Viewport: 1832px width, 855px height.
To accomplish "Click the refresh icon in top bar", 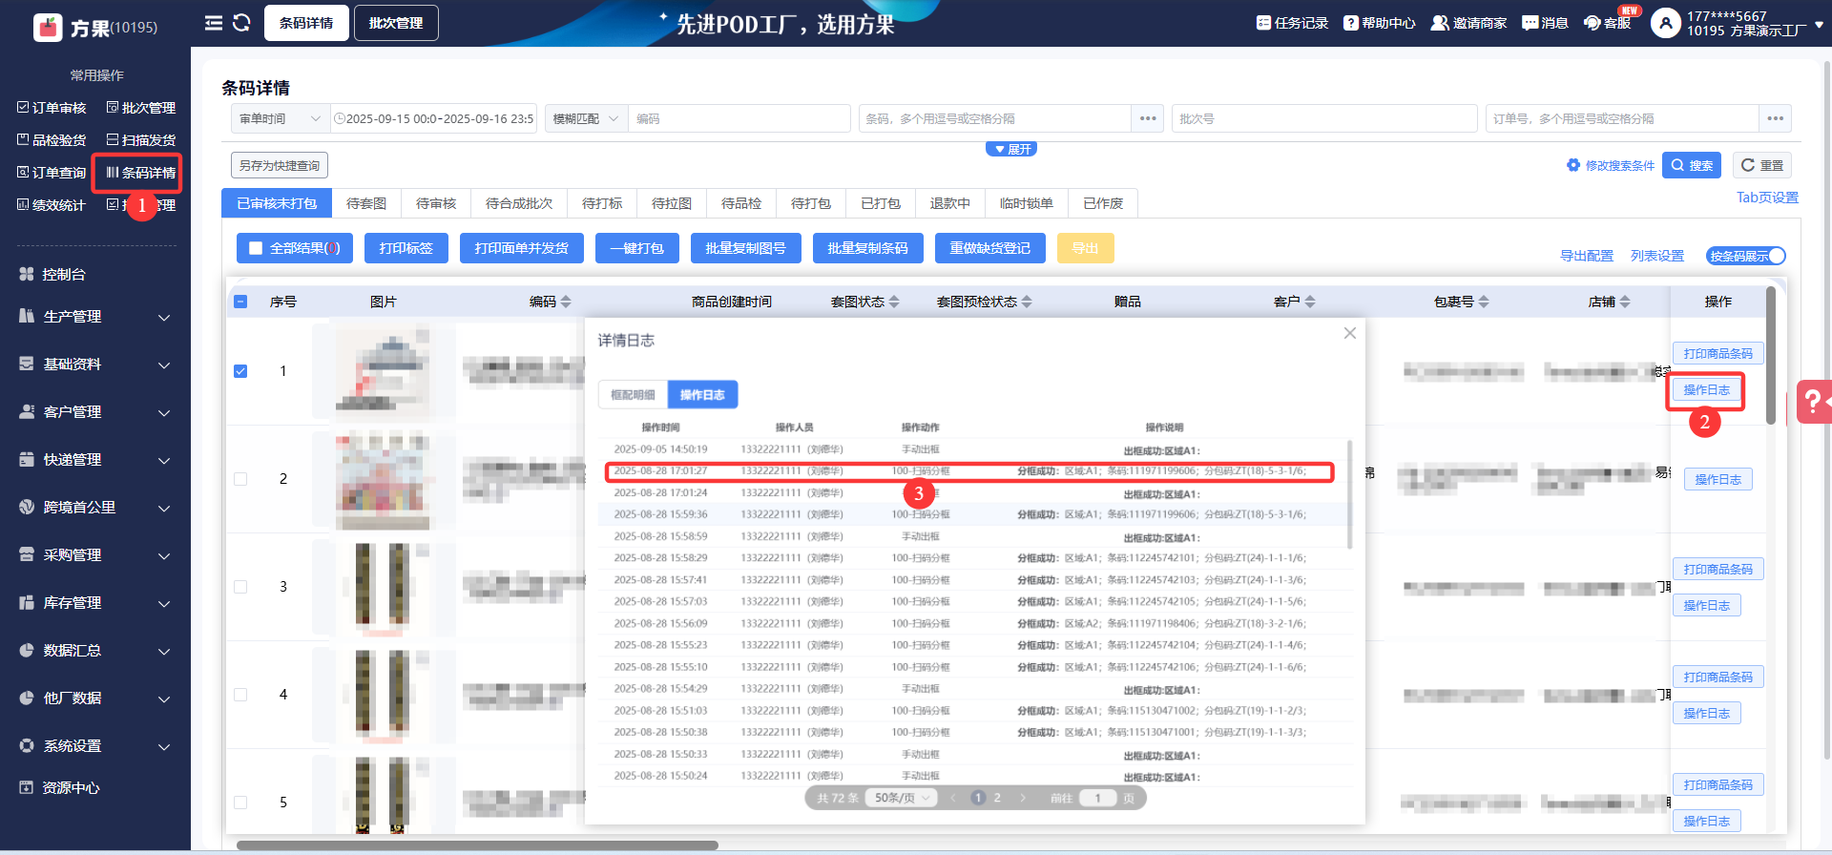I will [241, 23].
